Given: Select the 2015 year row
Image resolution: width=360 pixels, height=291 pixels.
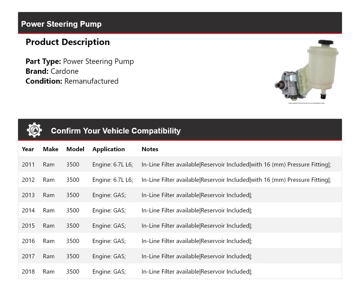Looking at the screenshot, I should pyautogui.click(x=28, y=226).
